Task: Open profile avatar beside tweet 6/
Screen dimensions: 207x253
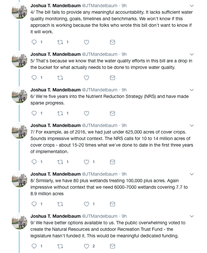Action: click(x=20, y=95)
